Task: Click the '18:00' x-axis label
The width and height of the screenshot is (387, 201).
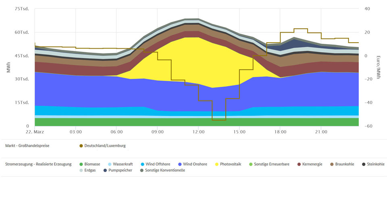Action: point(281,132)
